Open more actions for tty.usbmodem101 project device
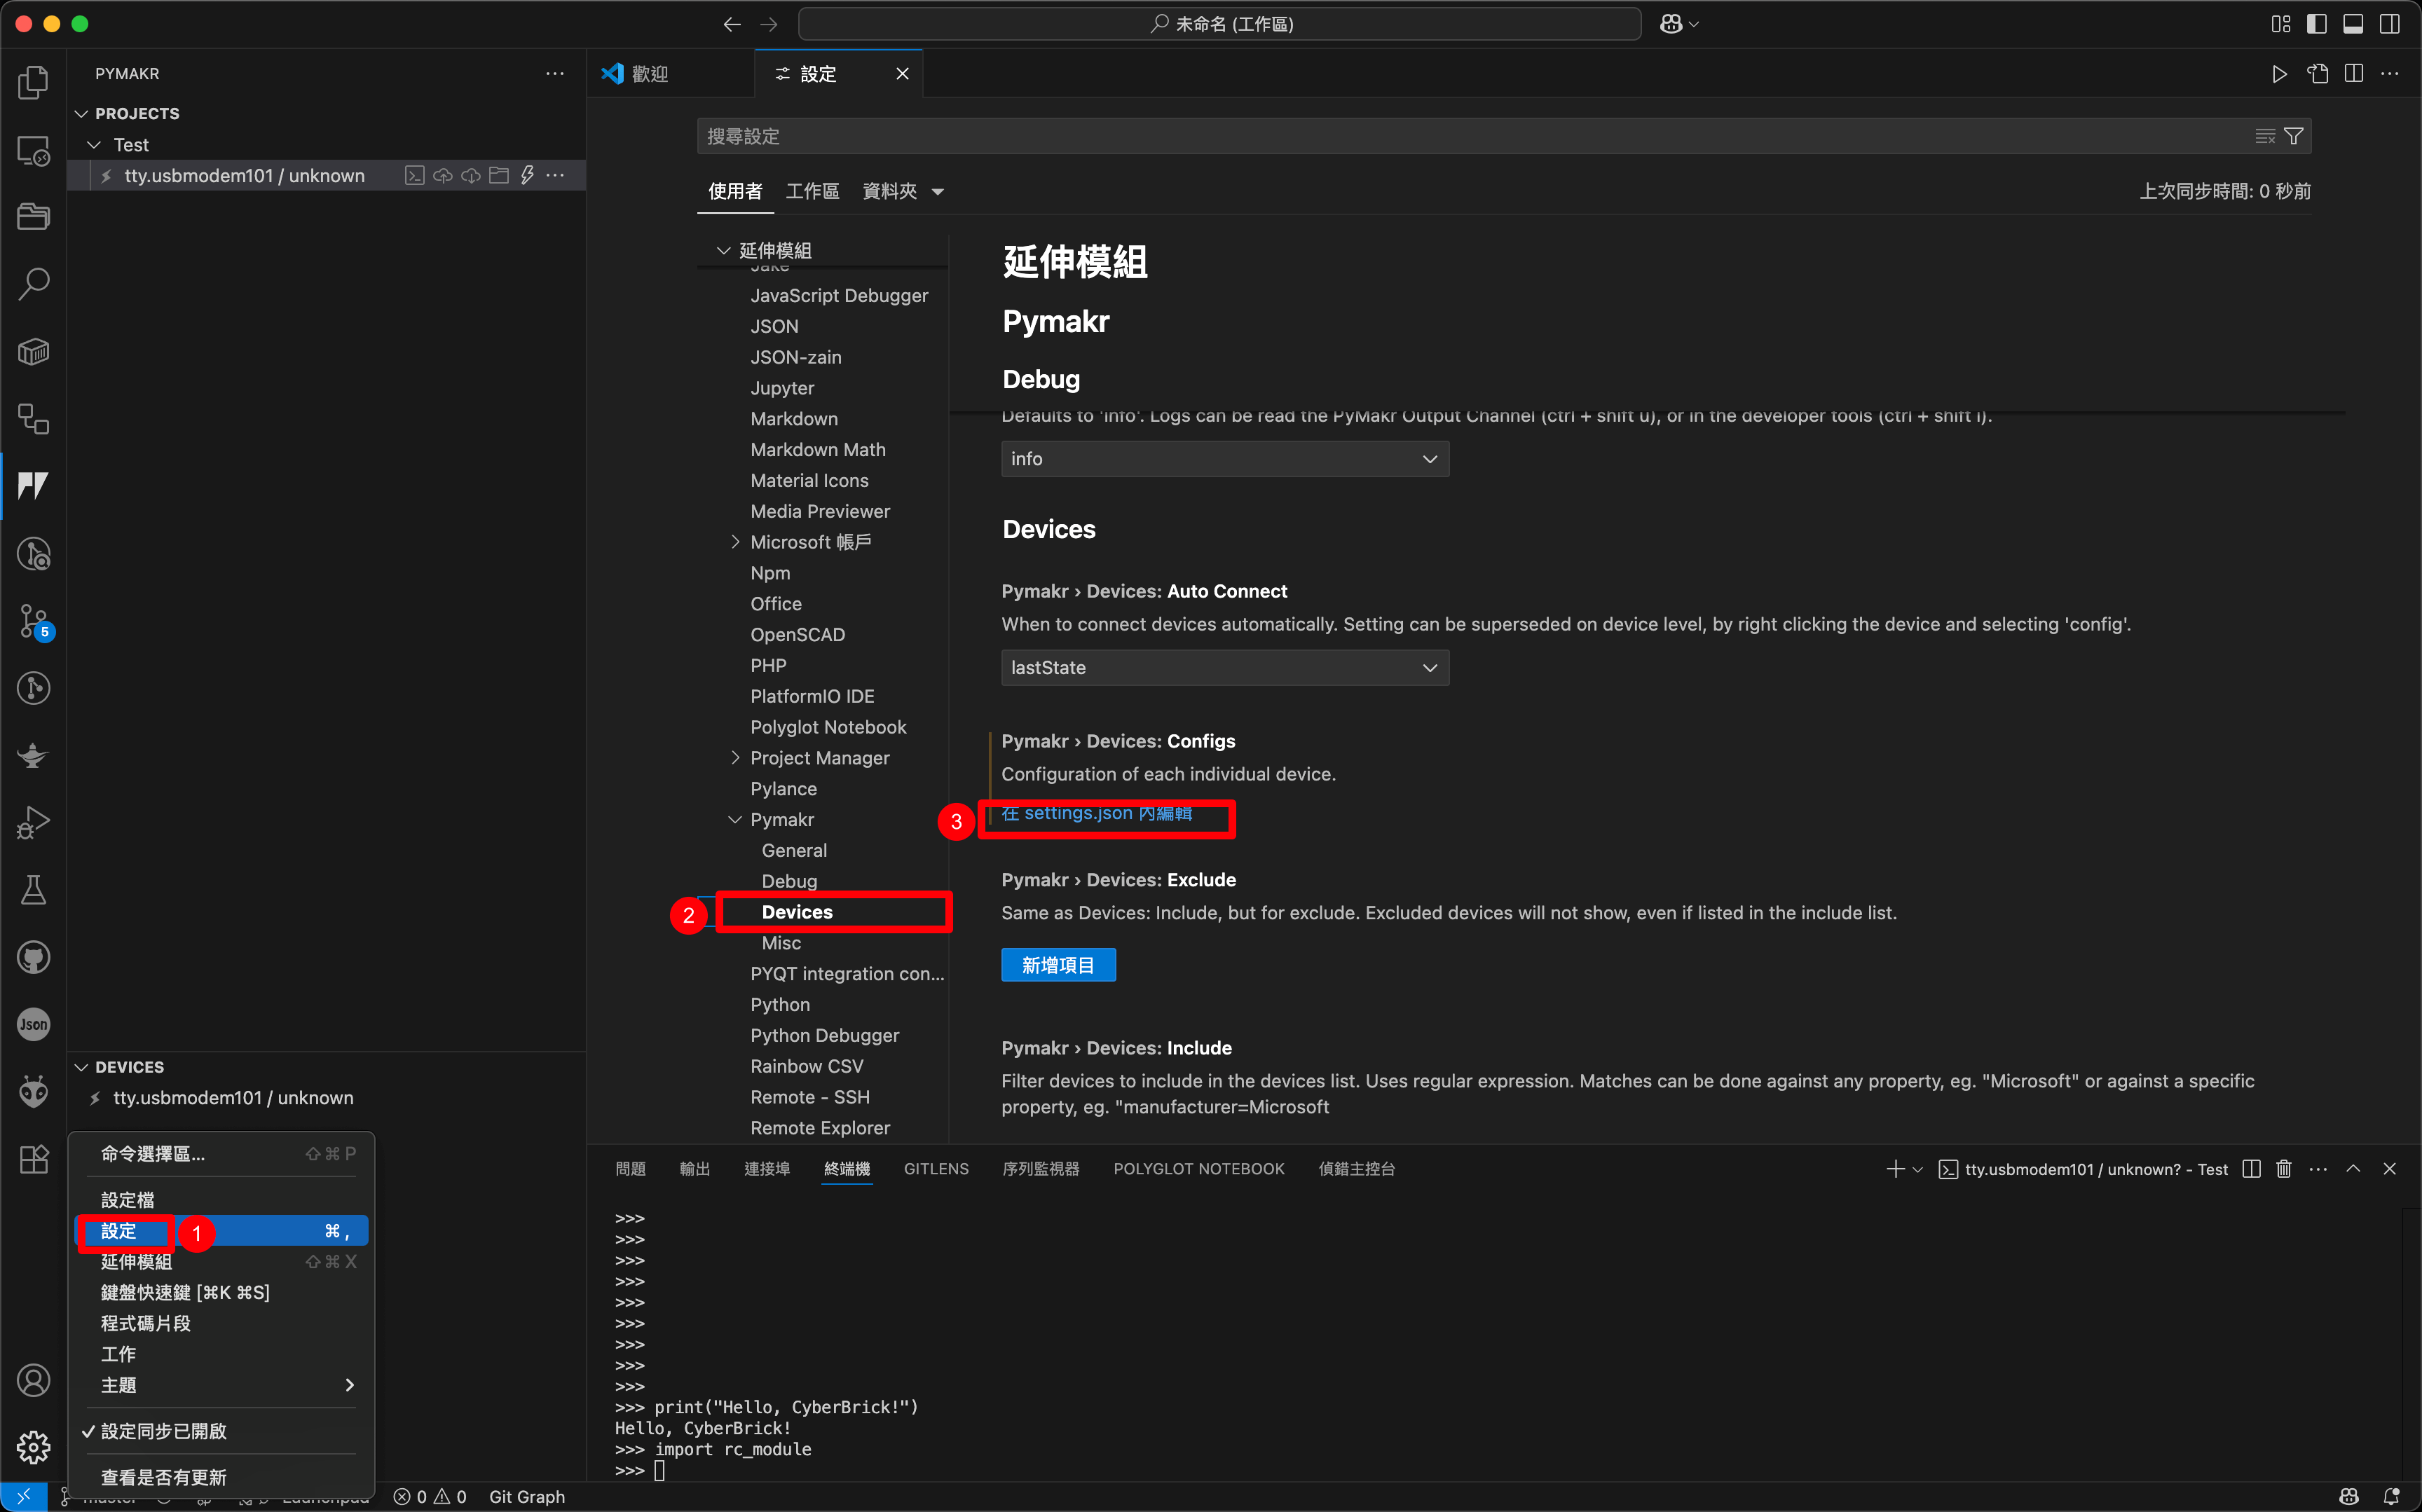The height and width of the screenshot is (1512, 2422). (x=555, y=176)
